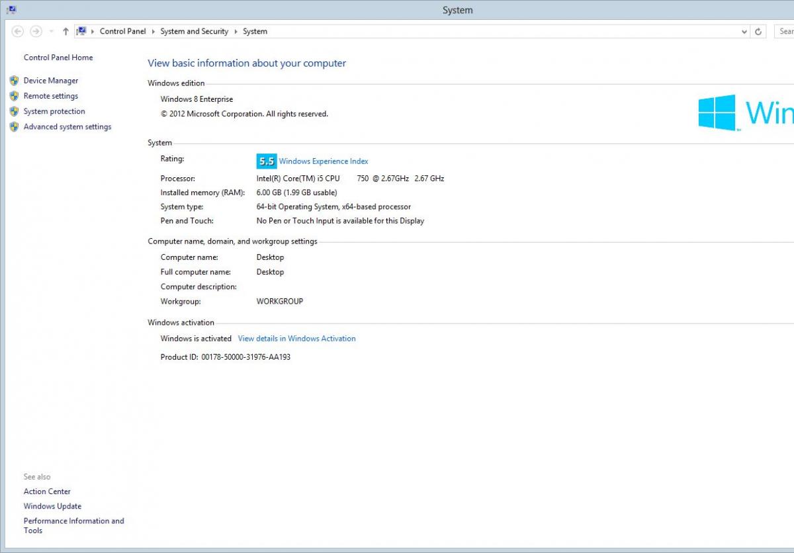Open Action Center under See also

[47, 491]
